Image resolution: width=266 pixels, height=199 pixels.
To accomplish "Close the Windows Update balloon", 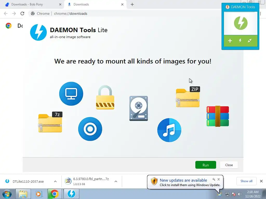I will pos(218,179).
